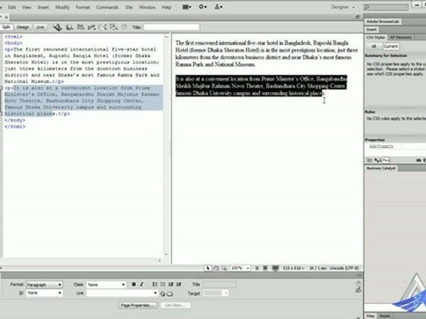426x319 pixels.
Task: Open the Layout menu icon in menu bar
Action: [187, 7]
